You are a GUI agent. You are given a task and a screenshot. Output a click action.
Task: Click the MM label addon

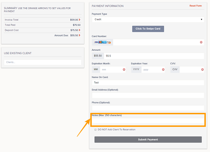pyautogui.click(x=96, y=70)
